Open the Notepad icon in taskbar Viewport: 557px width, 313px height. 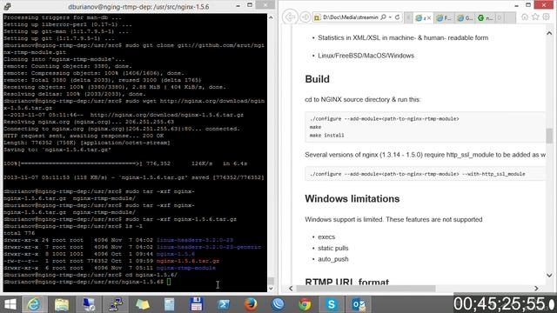coord(170,304)
